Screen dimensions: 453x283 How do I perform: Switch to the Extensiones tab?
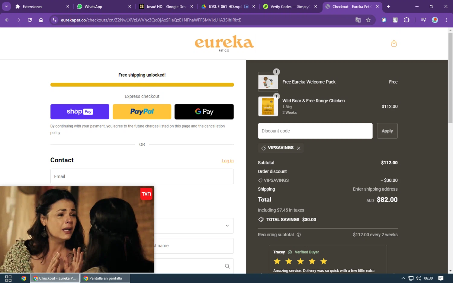[x=42, y=6]
